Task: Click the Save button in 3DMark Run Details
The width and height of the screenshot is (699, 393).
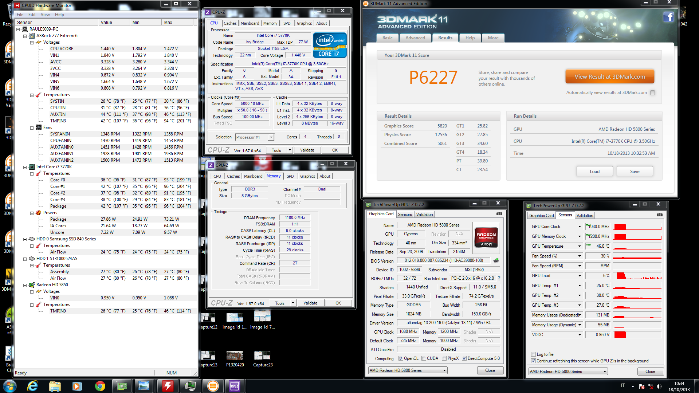Action: click(x=635, y=172)
